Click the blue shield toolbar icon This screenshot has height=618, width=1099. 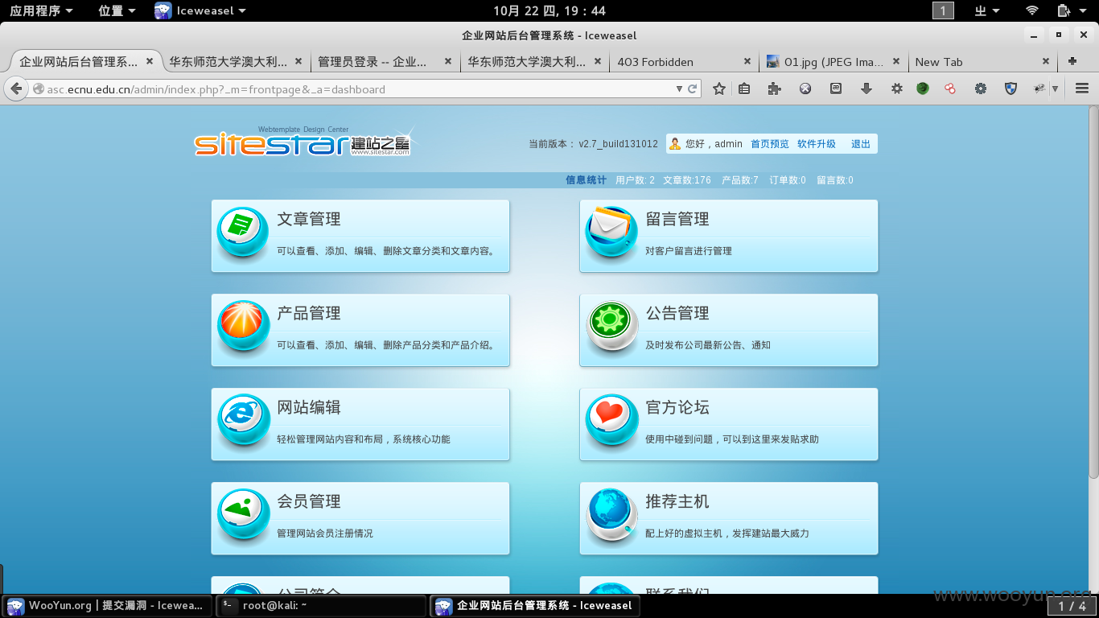1011,89
